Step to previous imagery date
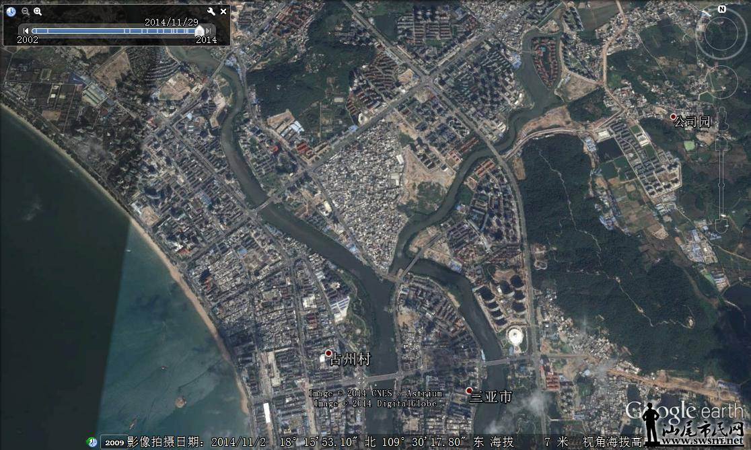Image resolution: width=751 pixels, height=450 pixels. [x=26, y=30]
